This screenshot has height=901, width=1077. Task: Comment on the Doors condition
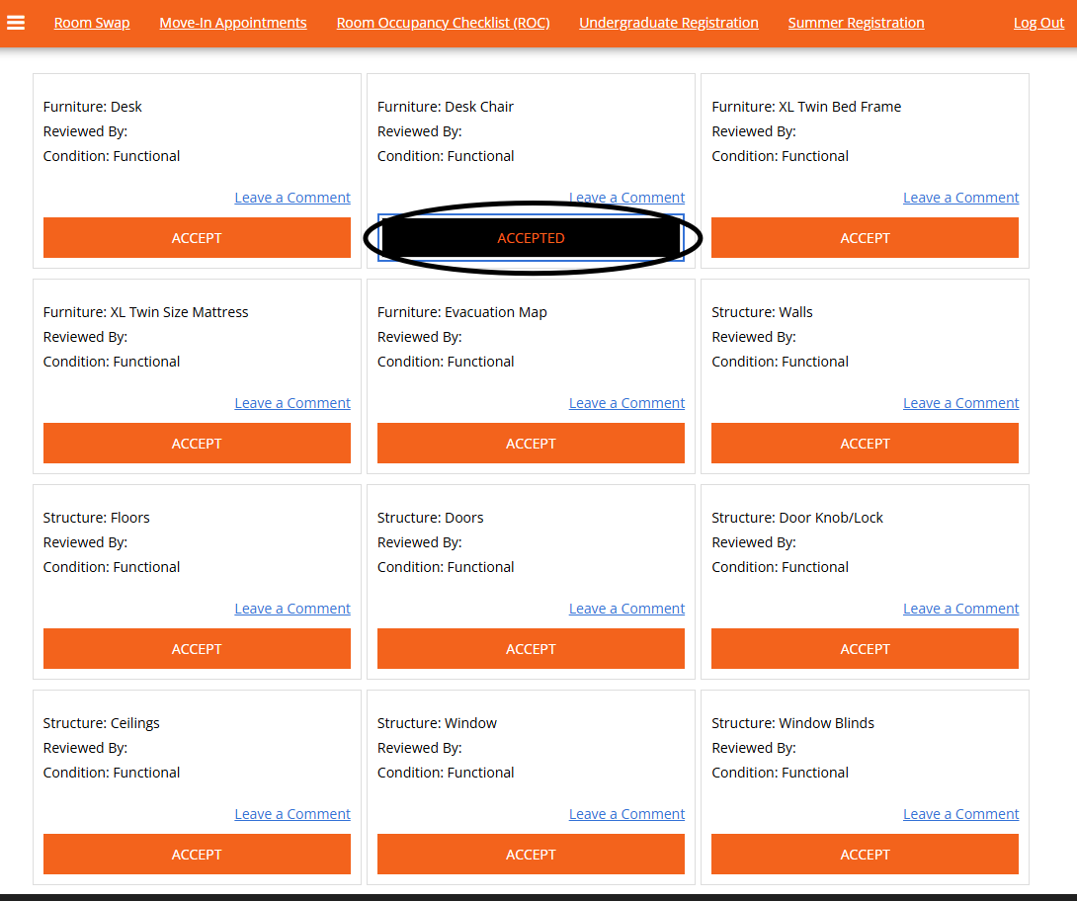click(x=626, y=609)
